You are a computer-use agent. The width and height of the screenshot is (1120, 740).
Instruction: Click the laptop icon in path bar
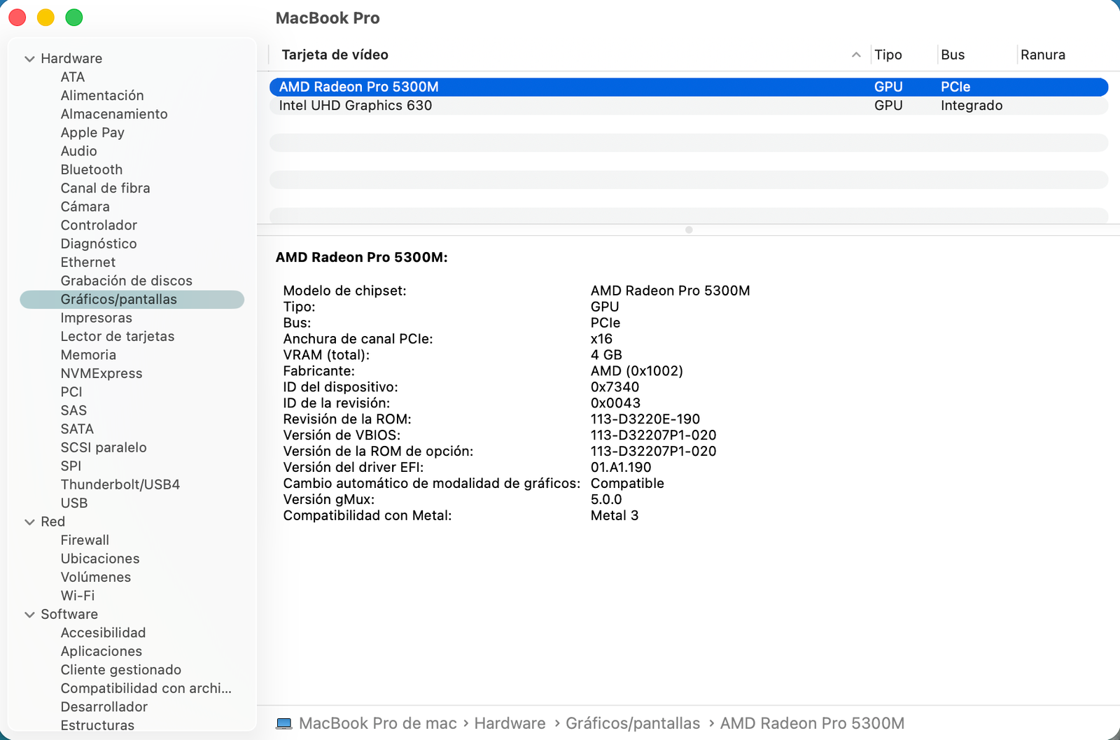point(284,724)
